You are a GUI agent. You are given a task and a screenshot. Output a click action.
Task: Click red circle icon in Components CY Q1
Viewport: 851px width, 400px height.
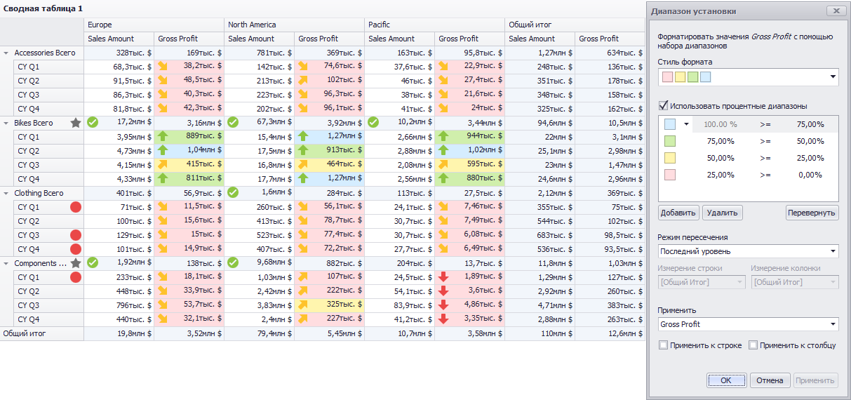76,277
